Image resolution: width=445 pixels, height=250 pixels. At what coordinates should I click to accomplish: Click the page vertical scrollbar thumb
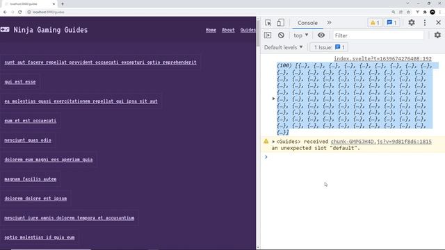(x=258, y=33)
